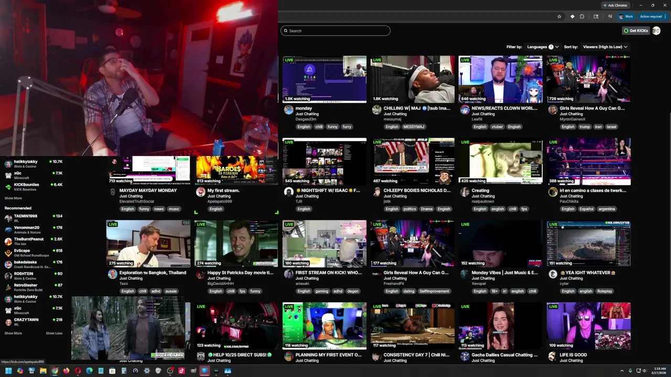671x377 pixels.
Task: Open the Work profile chip
Action: (626, 16)
